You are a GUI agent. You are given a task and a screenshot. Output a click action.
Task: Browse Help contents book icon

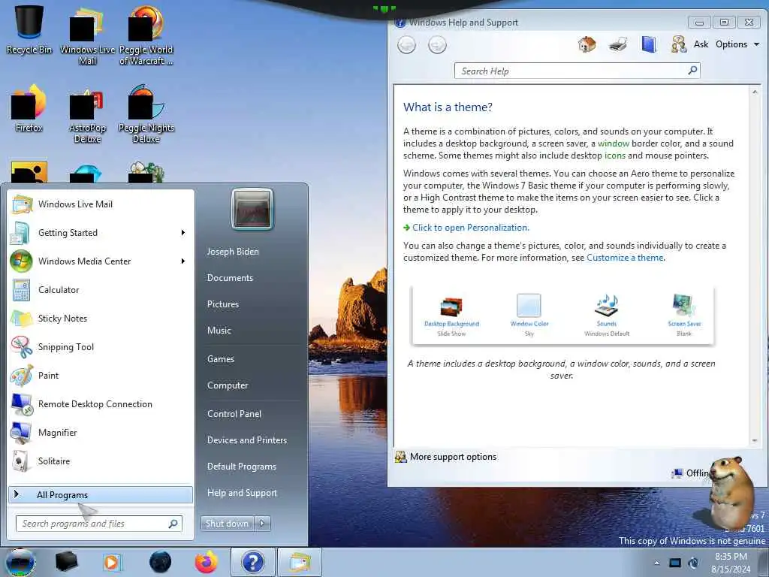(648, 44)
